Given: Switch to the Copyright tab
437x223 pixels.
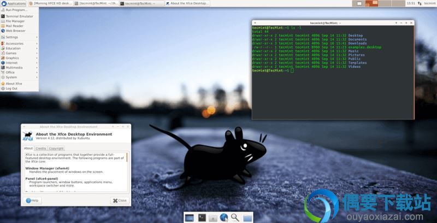Looking at the screenshot, I should [56, 149].
